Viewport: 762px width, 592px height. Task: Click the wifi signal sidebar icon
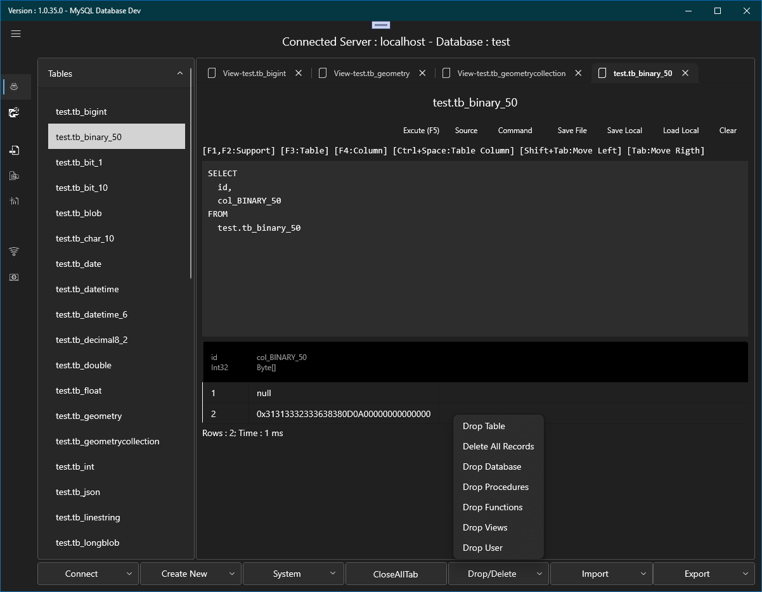click(x=14, y=252)
